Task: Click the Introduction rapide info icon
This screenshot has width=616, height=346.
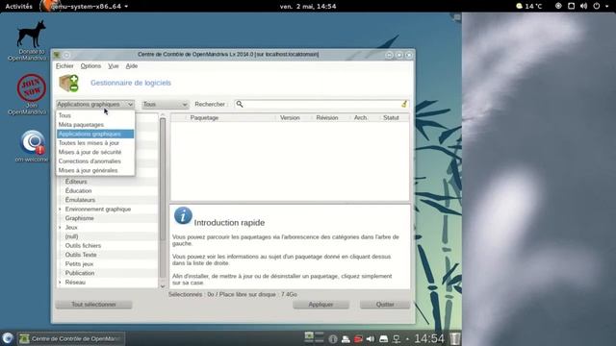Action: point(183,215)
